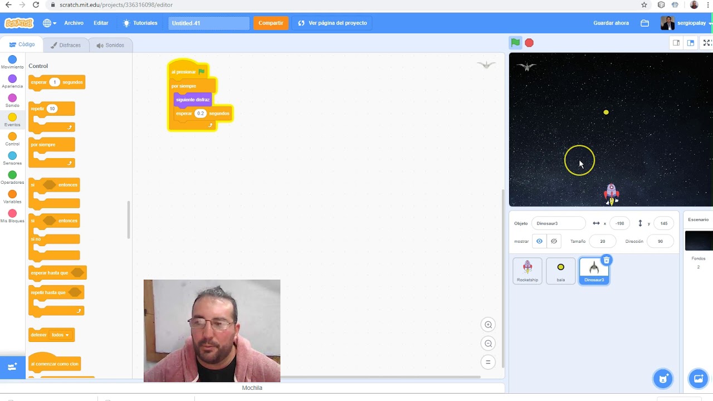Image resolution: width=713 pixels, height=401 pixels.
Task: Switch to small stage layout
Action: (676, 43)
